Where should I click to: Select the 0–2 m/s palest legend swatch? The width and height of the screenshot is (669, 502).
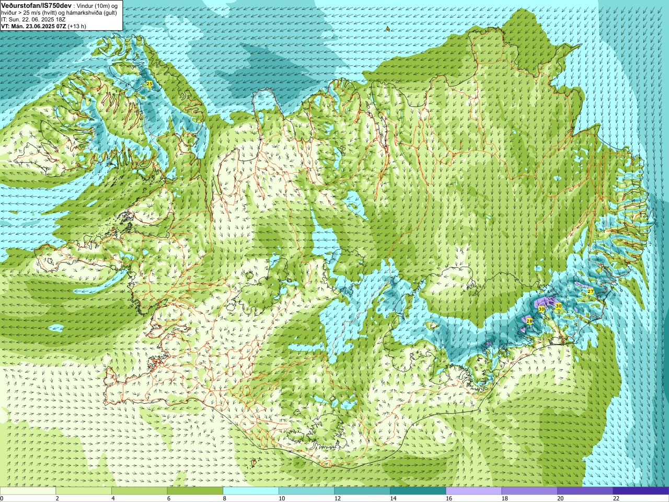[28, 490]
